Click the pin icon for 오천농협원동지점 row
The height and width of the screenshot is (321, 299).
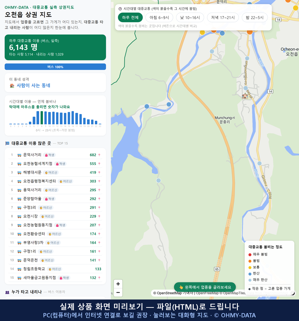[99, 225]
